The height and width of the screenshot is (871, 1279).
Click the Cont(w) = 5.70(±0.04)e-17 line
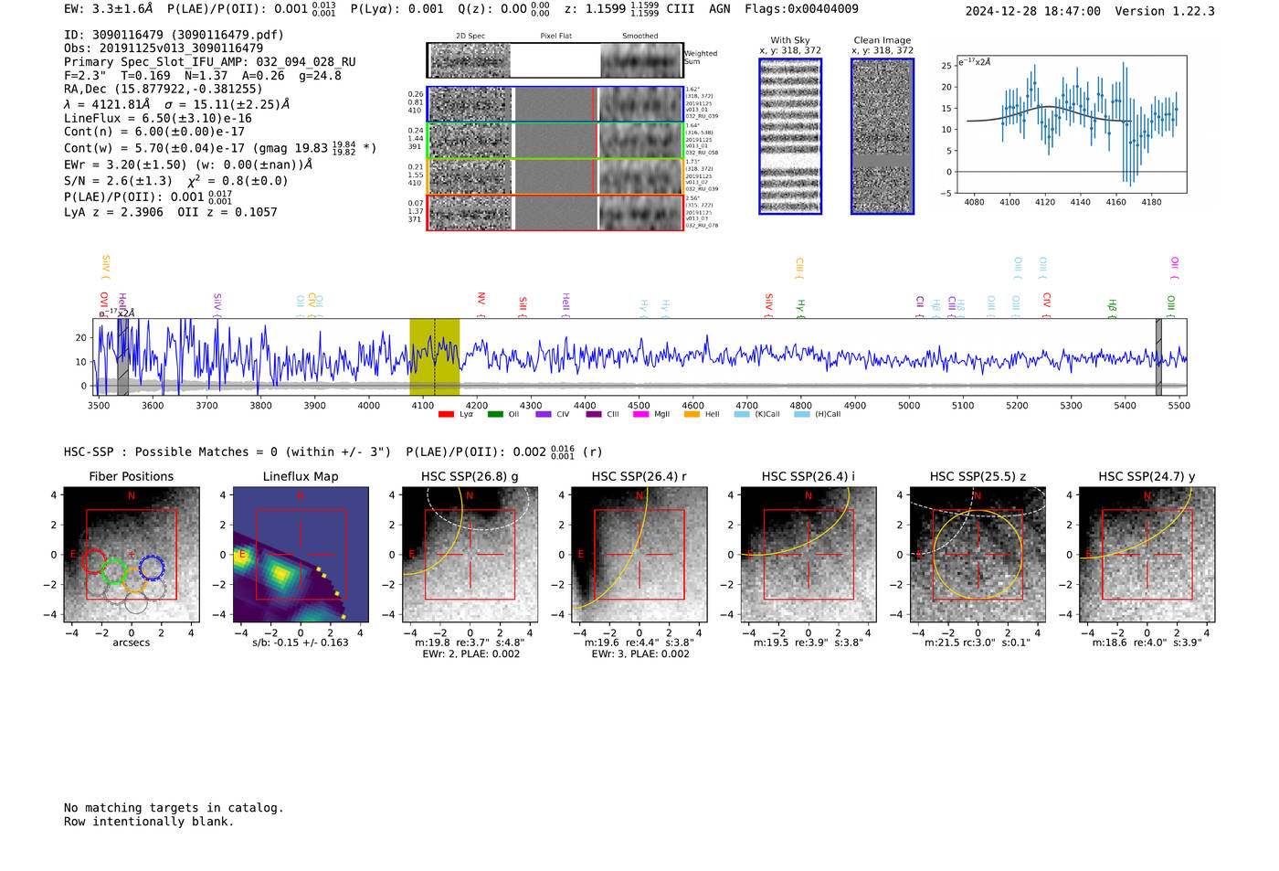pos(220,147)
